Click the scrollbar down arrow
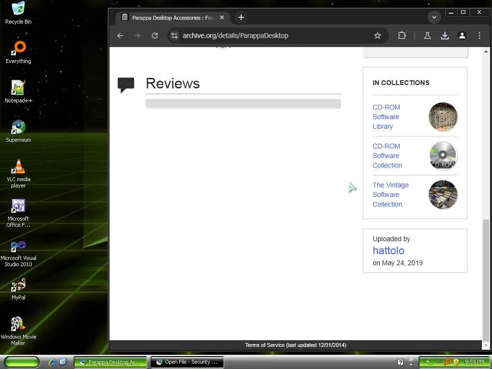This screenshot has height=369, width=492. pos(486,345)
